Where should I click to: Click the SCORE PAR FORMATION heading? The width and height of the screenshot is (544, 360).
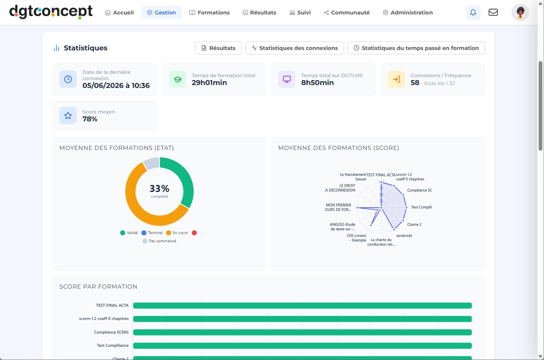coord(98,287)
